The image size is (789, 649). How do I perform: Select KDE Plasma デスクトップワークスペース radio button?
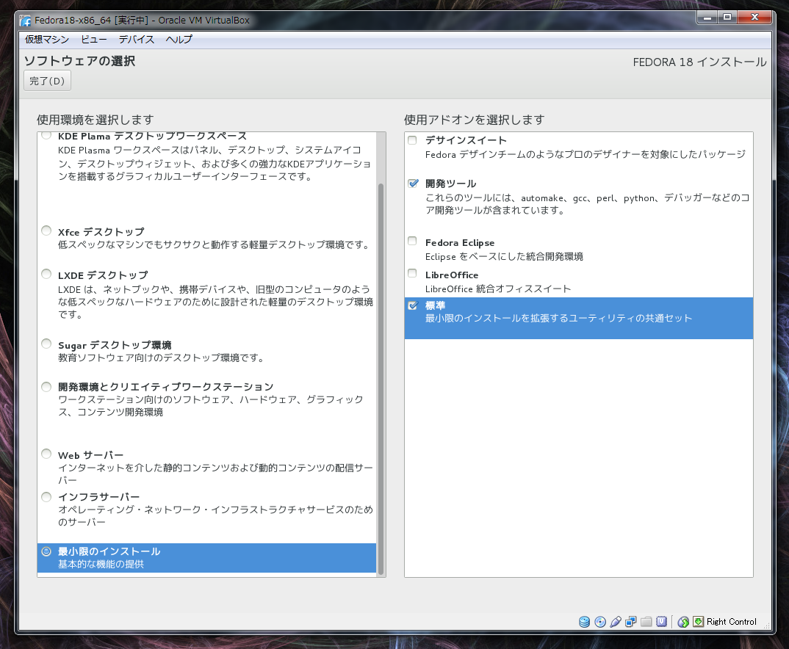point(46,135)
